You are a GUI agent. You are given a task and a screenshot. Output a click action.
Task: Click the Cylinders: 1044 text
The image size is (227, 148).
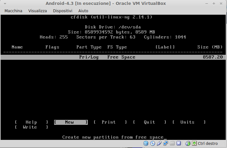click(165, 37)
